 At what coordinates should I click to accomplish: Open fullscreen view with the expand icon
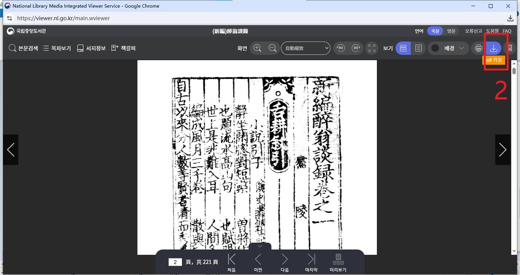(372, 48)
